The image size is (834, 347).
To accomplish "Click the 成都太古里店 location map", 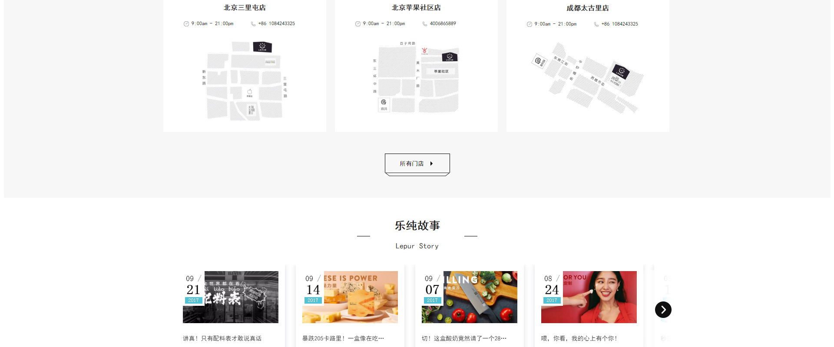I will (588, 78).
